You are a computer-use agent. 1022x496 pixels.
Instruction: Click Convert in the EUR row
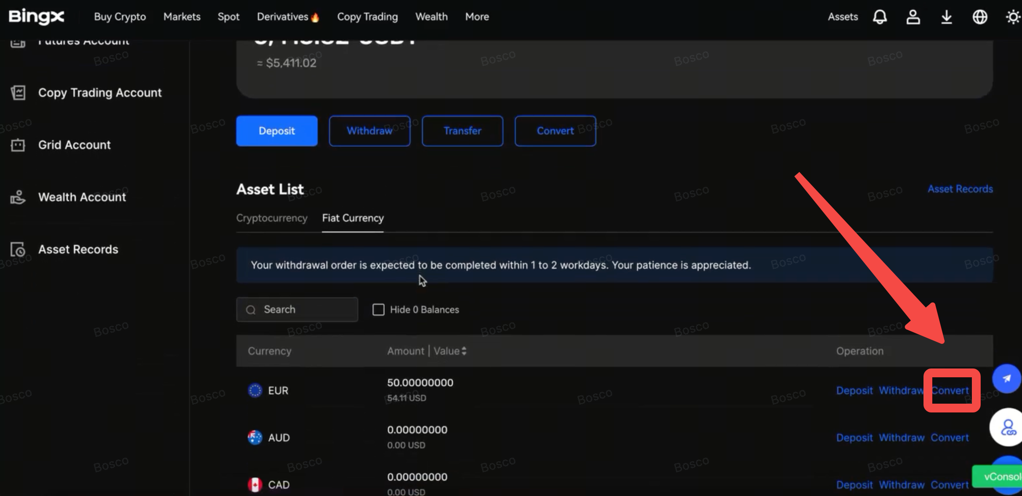[950, 390]
